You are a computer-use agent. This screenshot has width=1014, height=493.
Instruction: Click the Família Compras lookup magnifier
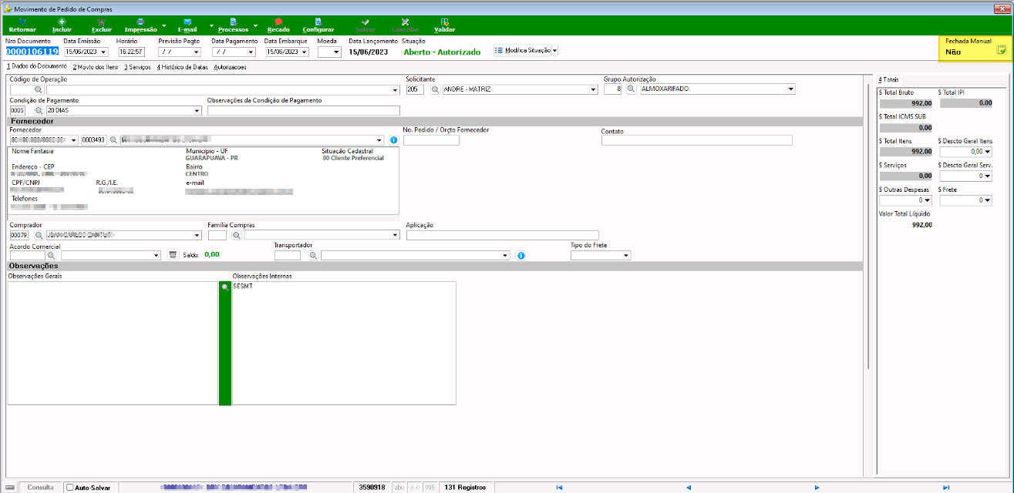236,236
